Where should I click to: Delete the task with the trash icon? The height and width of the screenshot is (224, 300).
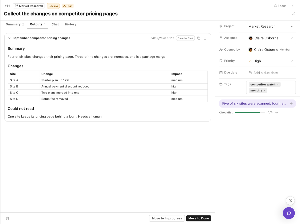click(7, 218)
